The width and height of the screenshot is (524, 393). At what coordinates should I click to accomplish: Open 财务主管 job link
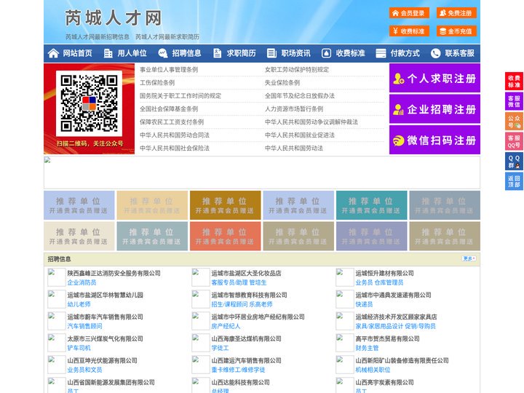pyautogui.click(x=367, y=348)
